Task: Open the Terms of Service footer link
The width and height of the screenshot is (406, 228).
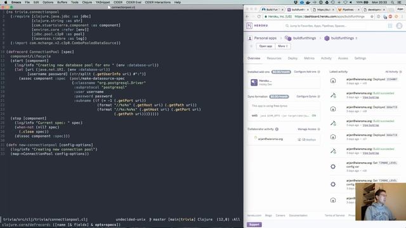Action: (334, 215)
